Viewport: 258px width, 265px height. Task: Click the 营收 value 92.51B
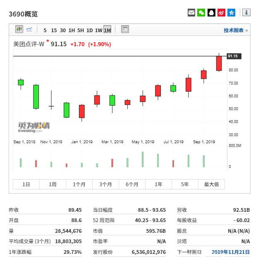point(241,210)
